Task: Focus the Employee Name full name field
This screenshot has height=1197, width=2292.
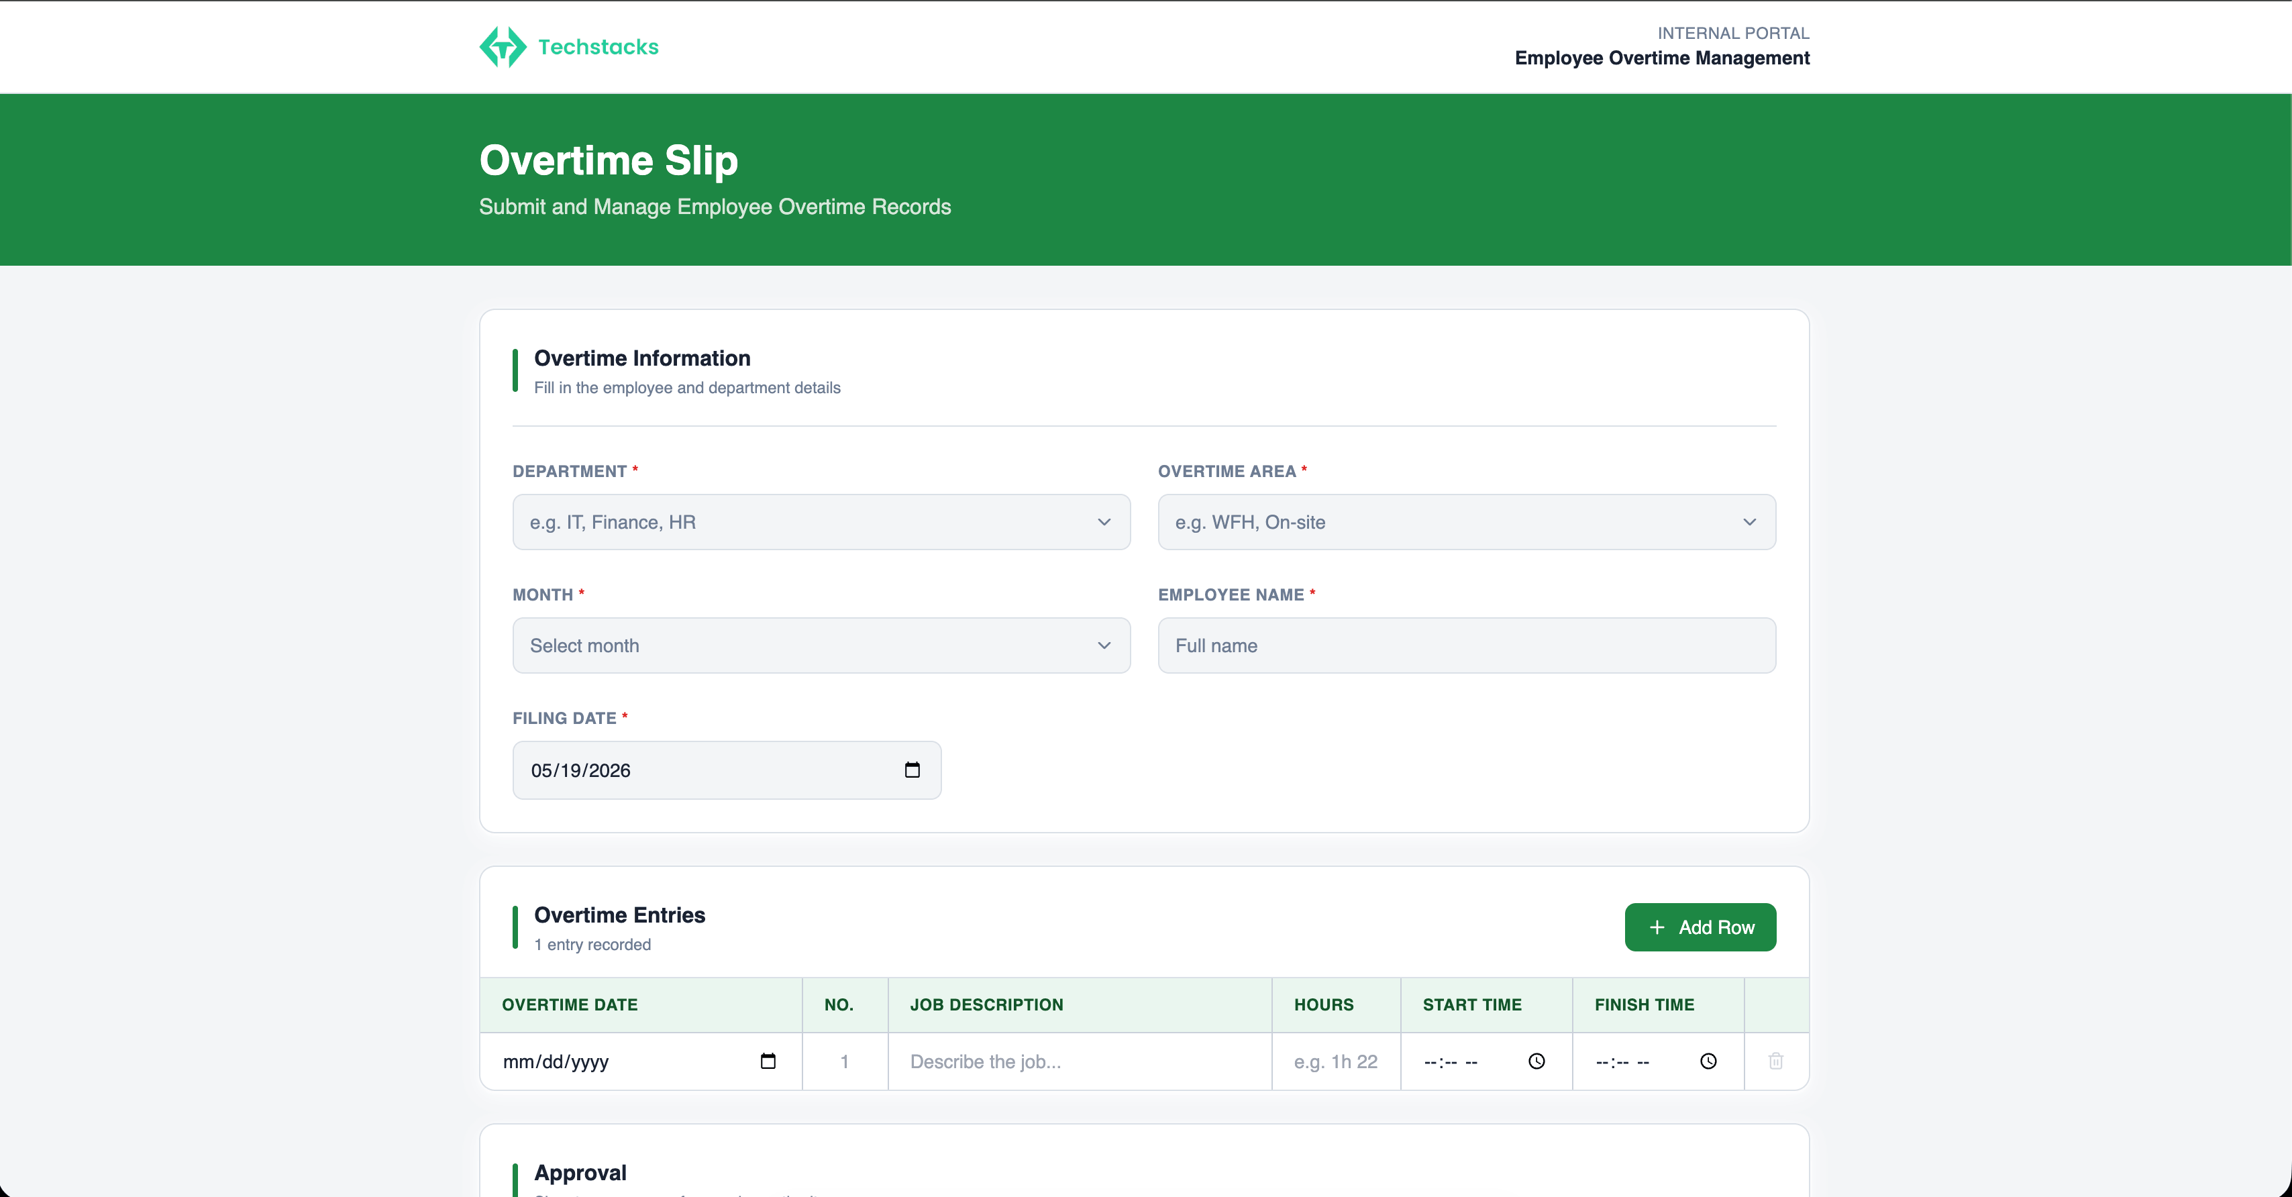Action: click(x=1466, y=645)
